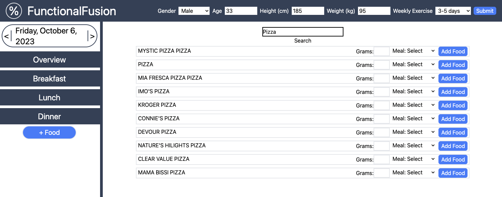Submit the profile details
Viewport: 502px width, 197px height.
pos(485,11)
